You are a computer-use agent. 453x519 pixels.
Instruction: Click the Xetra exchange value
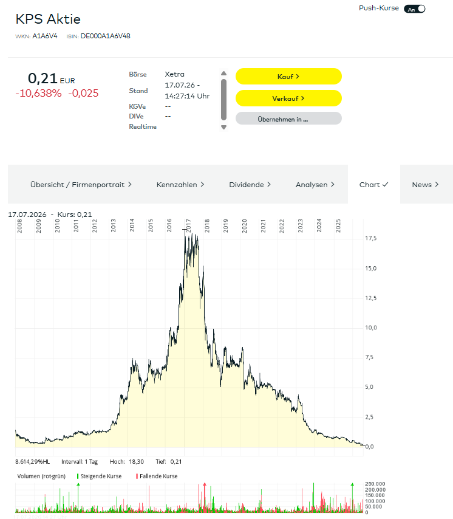[175, 75]
